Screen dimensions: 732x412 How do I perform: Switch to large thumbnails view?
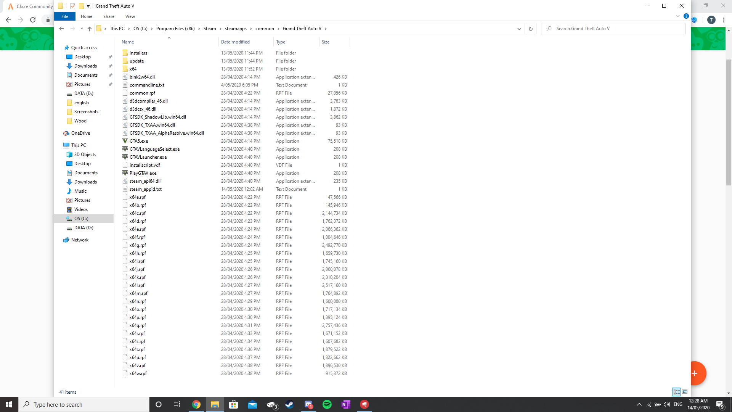(685, 392)
